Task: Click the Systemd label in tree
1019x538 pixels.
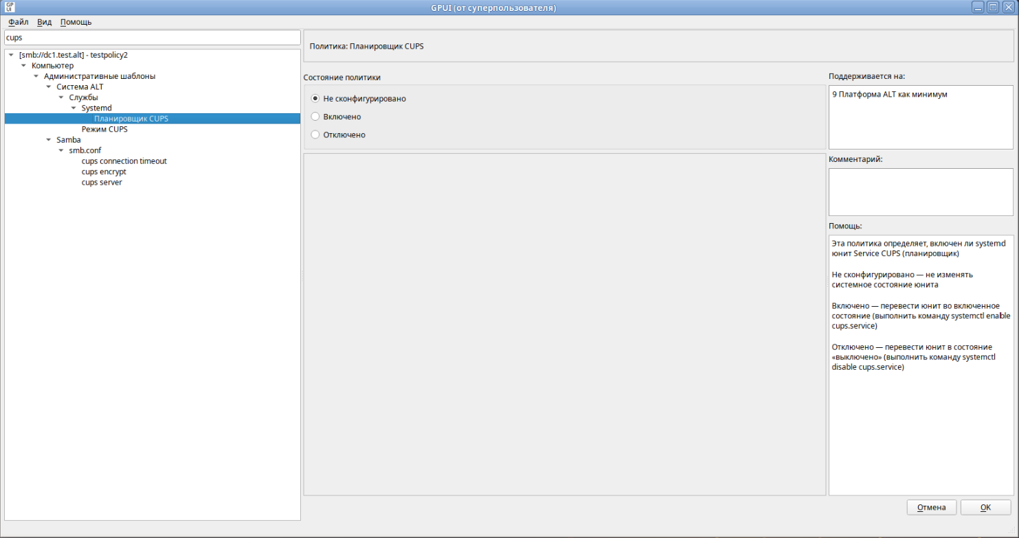Action: (x=96, y=108)
